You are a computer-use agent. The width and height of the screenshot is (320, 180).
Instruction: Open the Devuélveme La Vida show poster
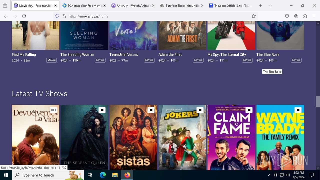(35, 137)
